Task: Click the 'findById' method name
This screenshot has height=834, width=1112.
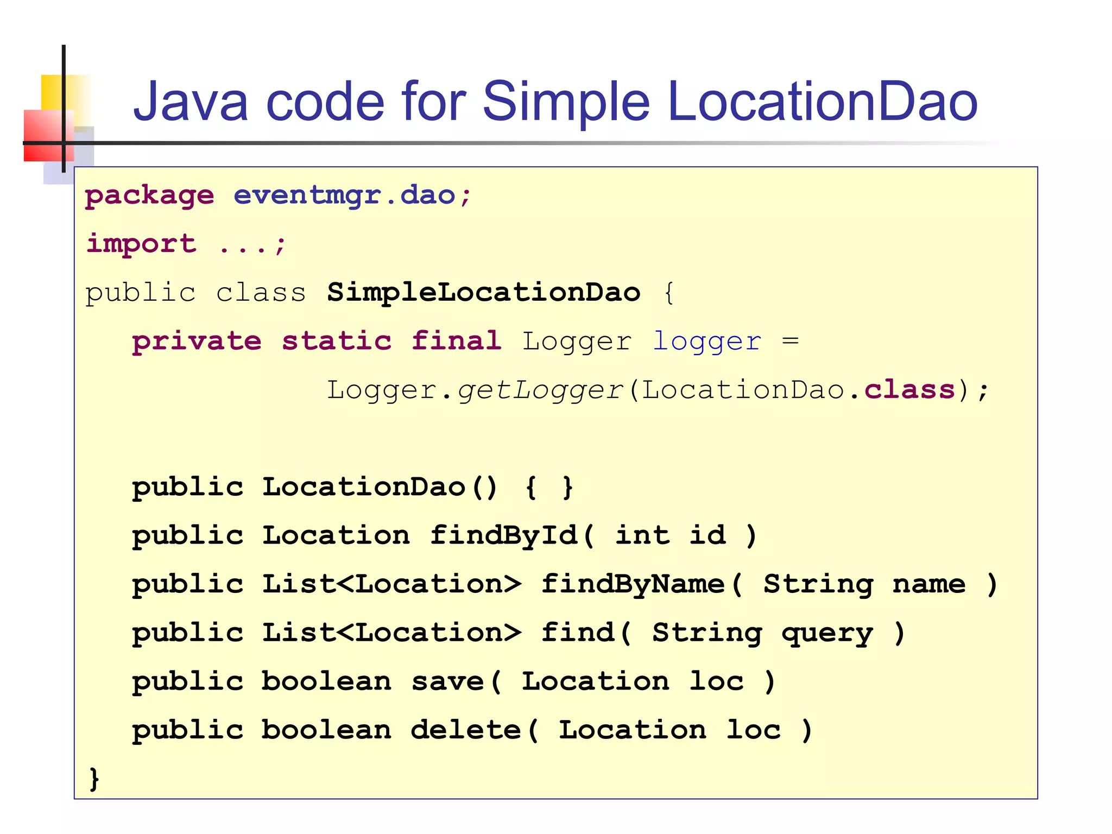Action: click(504, 535)
